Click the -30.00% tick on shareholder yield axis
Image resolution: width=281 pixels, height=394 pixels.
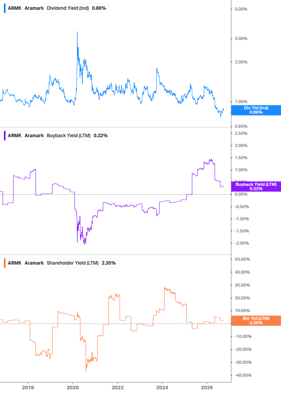coord(243,362)
